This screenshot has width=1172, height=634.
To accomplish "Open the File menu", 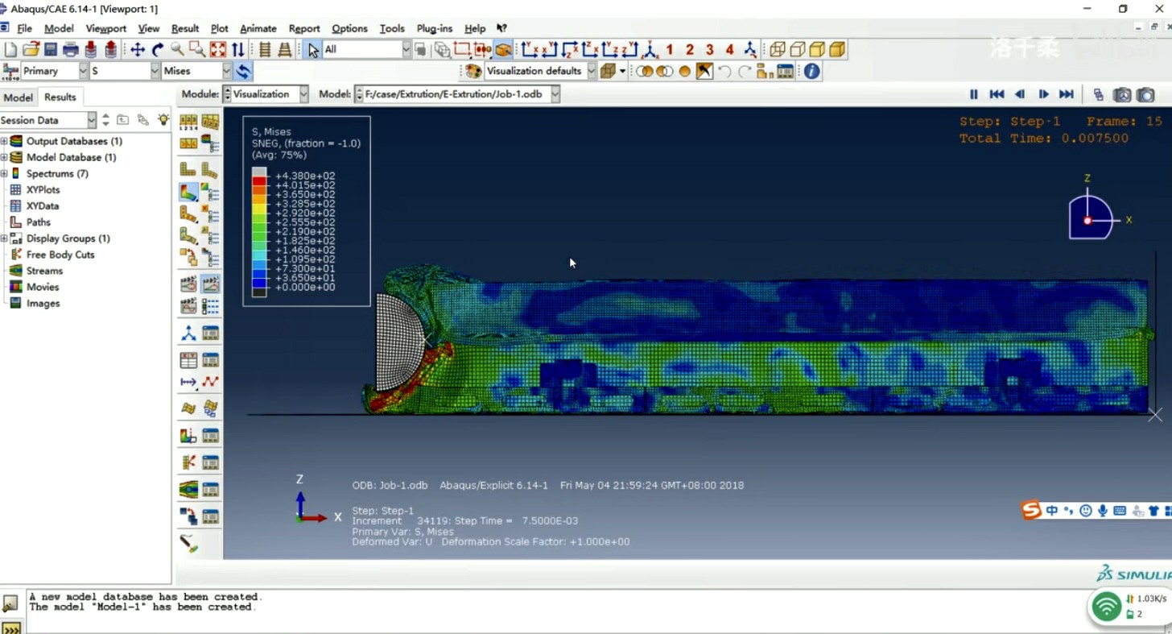I will click(x=24, y=28).
